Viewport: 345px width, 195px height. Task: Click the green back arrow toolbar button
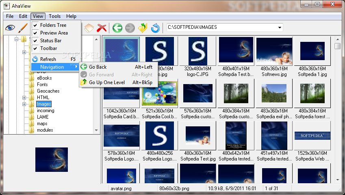(x=117, y=28)
